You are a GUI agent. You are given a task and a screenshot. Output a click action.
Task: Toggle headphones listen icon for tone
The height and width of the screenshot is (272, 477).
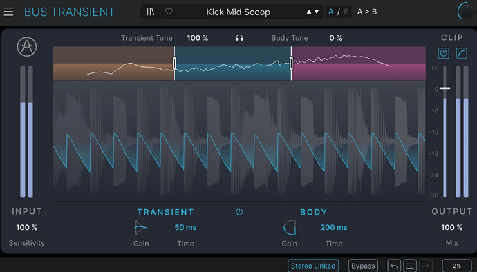(239, 38)
